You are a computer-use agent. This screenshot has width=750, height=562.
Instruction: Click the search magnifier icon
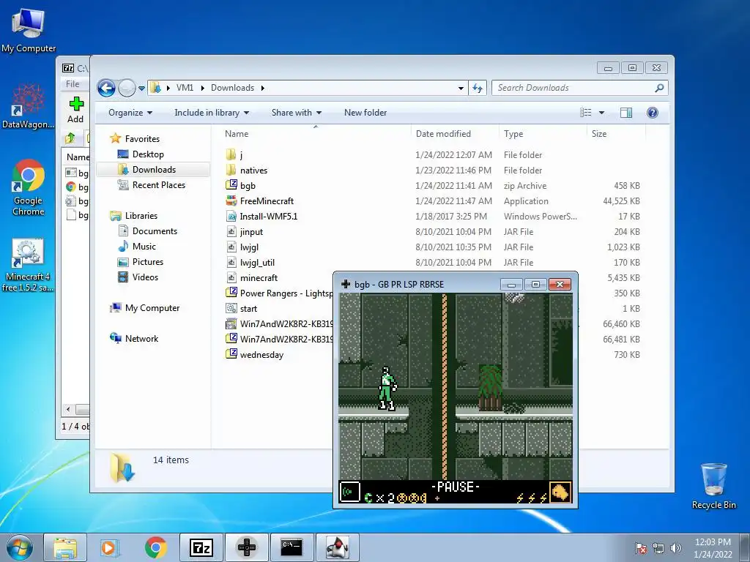coord(659,88)
